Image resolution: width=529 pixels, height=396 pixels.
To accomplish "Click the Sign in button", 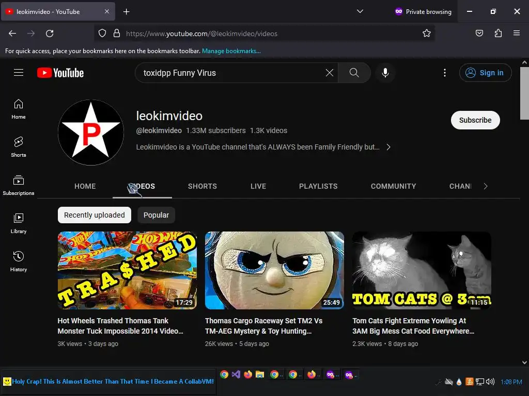I will 485,73.
